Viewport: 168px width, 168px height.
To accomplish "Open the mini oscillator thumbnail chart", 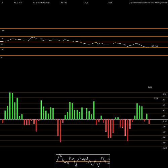I will [83, 161].
